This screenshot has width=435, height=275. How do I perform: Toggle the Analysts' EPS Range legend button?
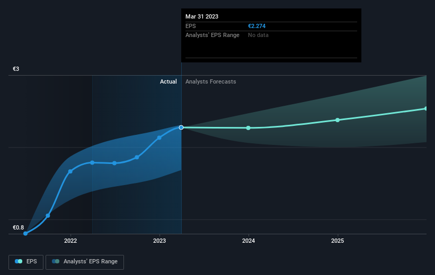(x=85, y=262)
